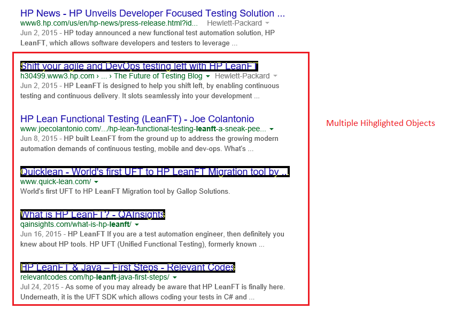Open options arrow next to www.quick-lean.com
Image resolution: width=471 pixels, height=309 pixels.
point(96,182)
